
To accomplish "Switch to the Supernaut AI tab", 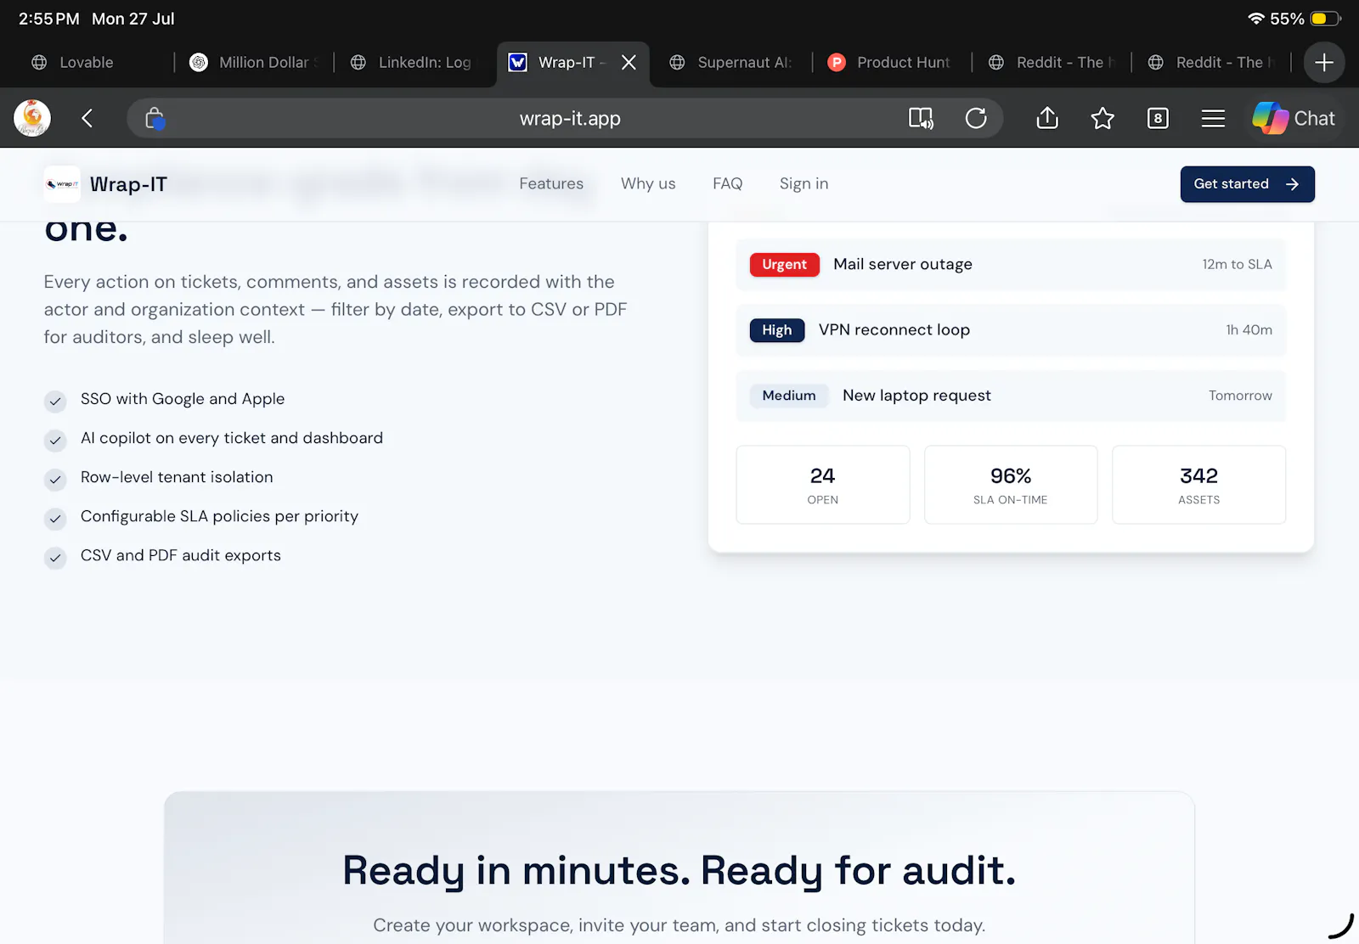I will tap(732, 62).
